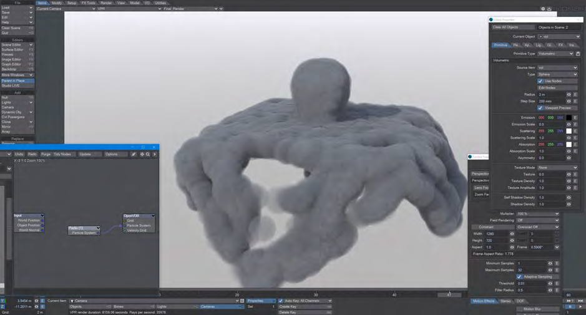Click the node editor pin icon

coord(134,154)
